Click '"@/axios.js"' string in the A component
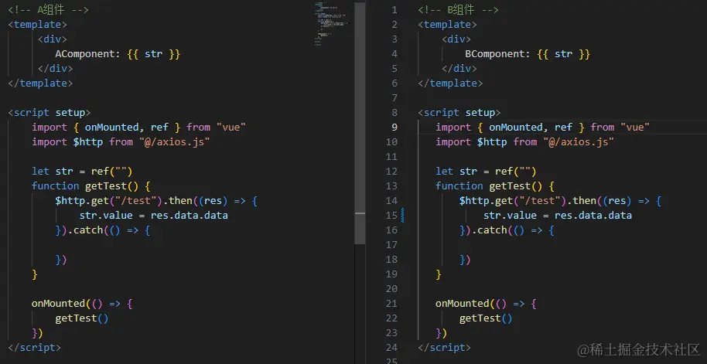The width and height of the screenshot is (707, 364). click(x=174, y=142)
